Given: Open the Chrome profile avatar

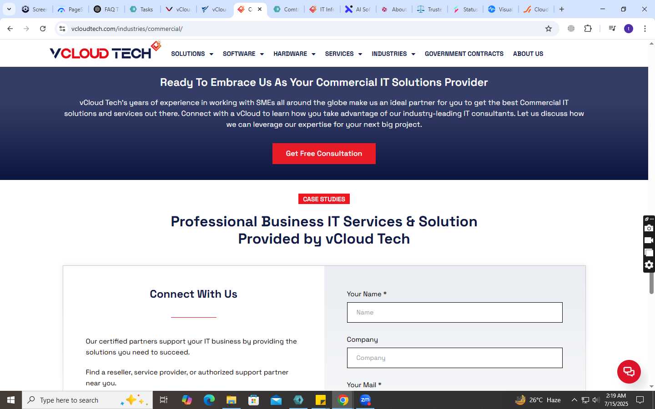Looking at the screenshot, I should point(629,29).
